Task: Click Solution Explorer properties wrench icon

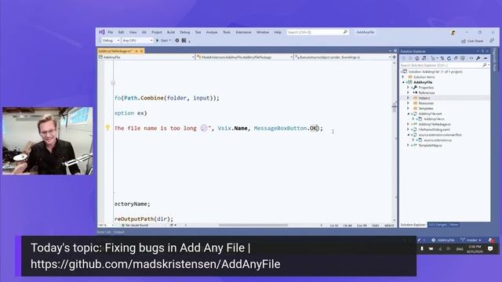Action: (478, 59)
